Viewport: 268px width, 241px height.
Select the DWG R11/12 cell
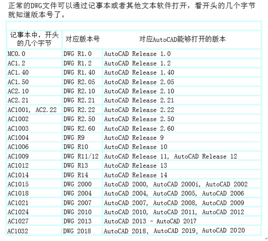[x=82, y=156]
